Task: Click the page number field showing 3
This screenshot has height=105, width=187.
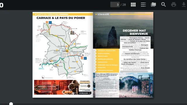Action: pyautogui.click(x=115, y=5)
